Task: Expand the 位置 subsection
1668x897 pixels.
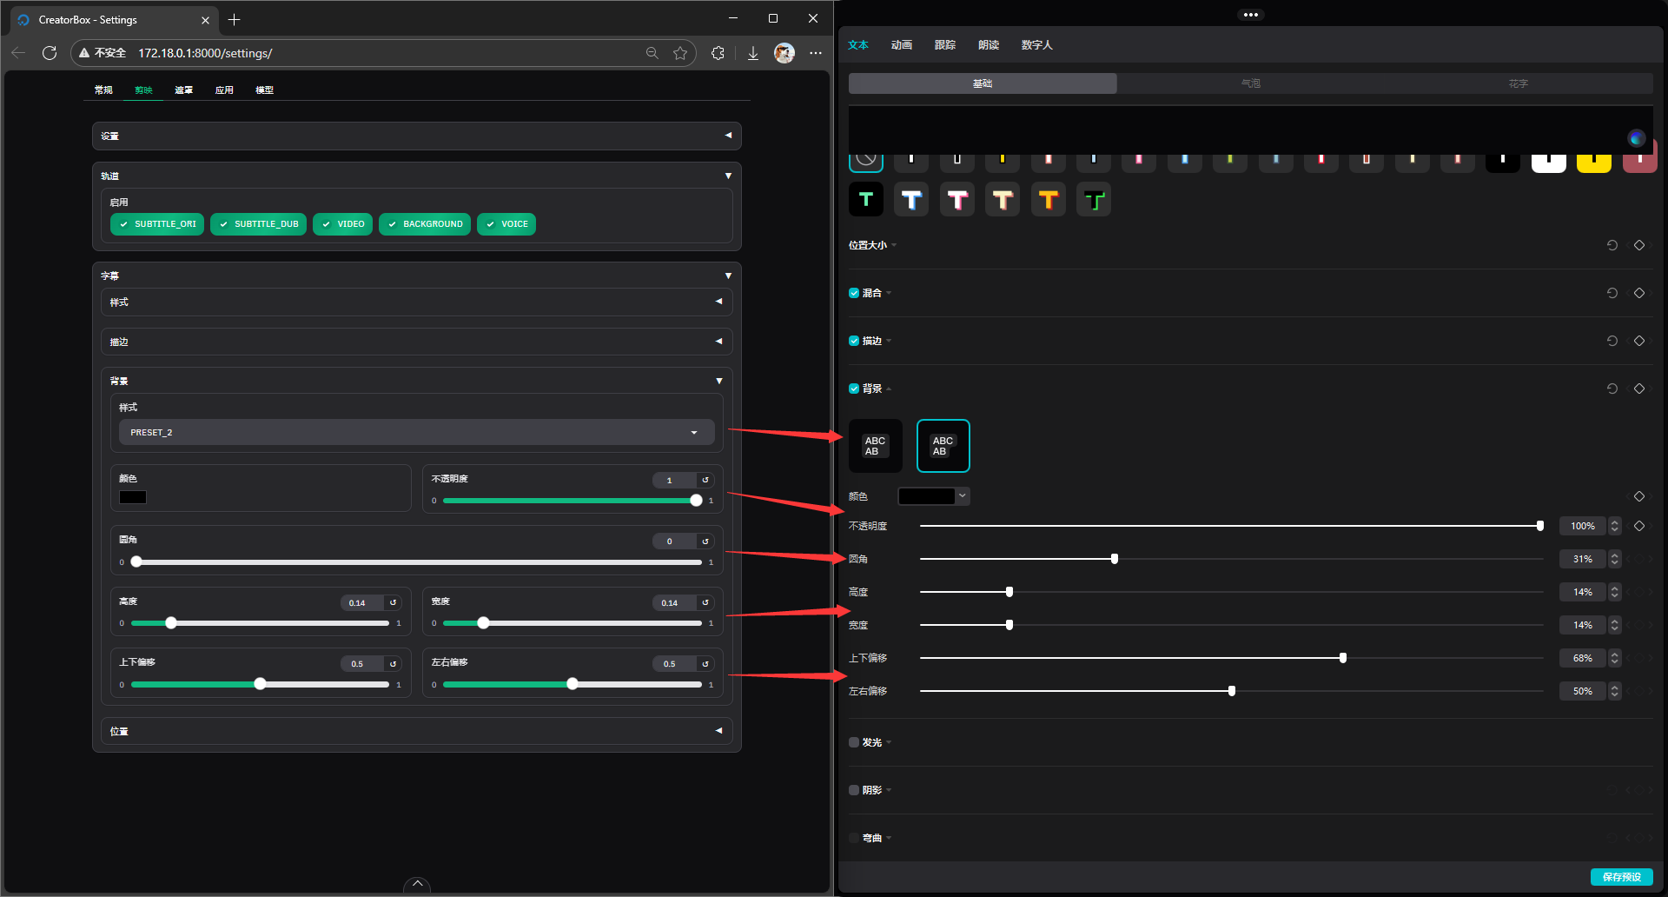Action: click(417, 731)
